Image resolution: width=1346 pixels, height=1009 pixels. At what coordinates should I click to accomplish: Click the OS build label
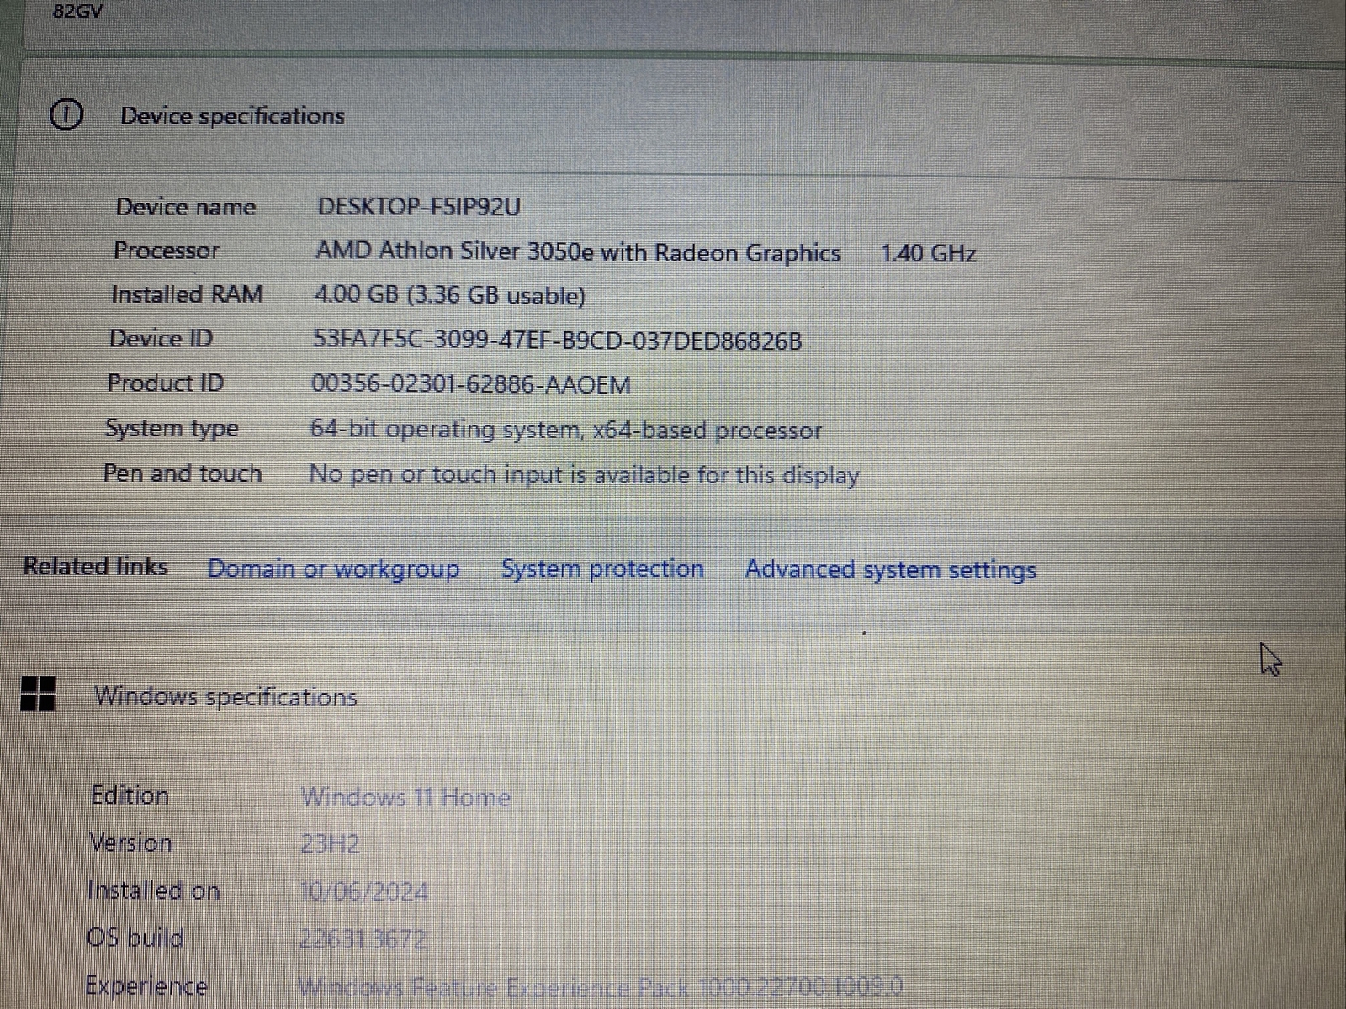coord(135,938)
